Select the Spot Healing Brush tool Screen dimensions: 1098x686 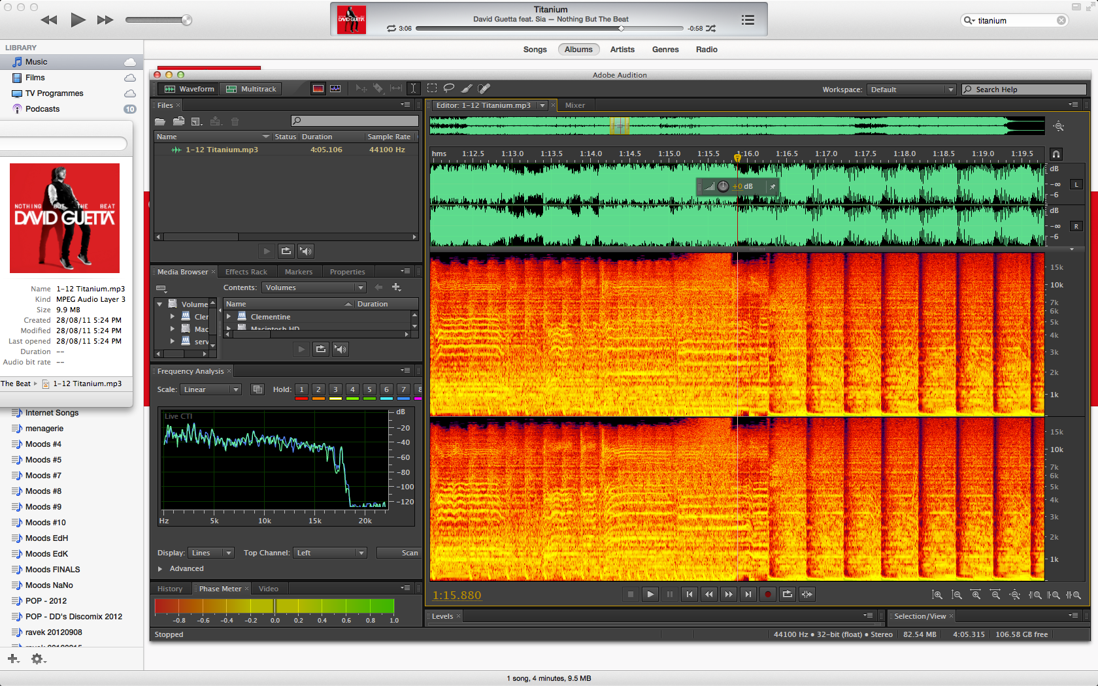click(x=484, y=88)
